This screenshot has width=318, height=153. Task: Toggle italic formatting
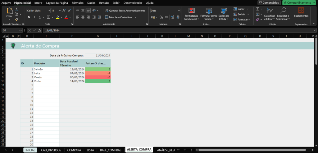(34, 17)
